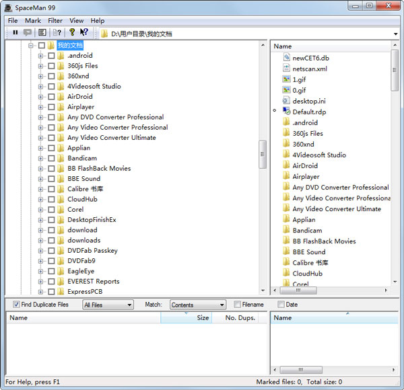Click the pause scan toolbar icon
This screenshot has width=404, height=390.
15,32
